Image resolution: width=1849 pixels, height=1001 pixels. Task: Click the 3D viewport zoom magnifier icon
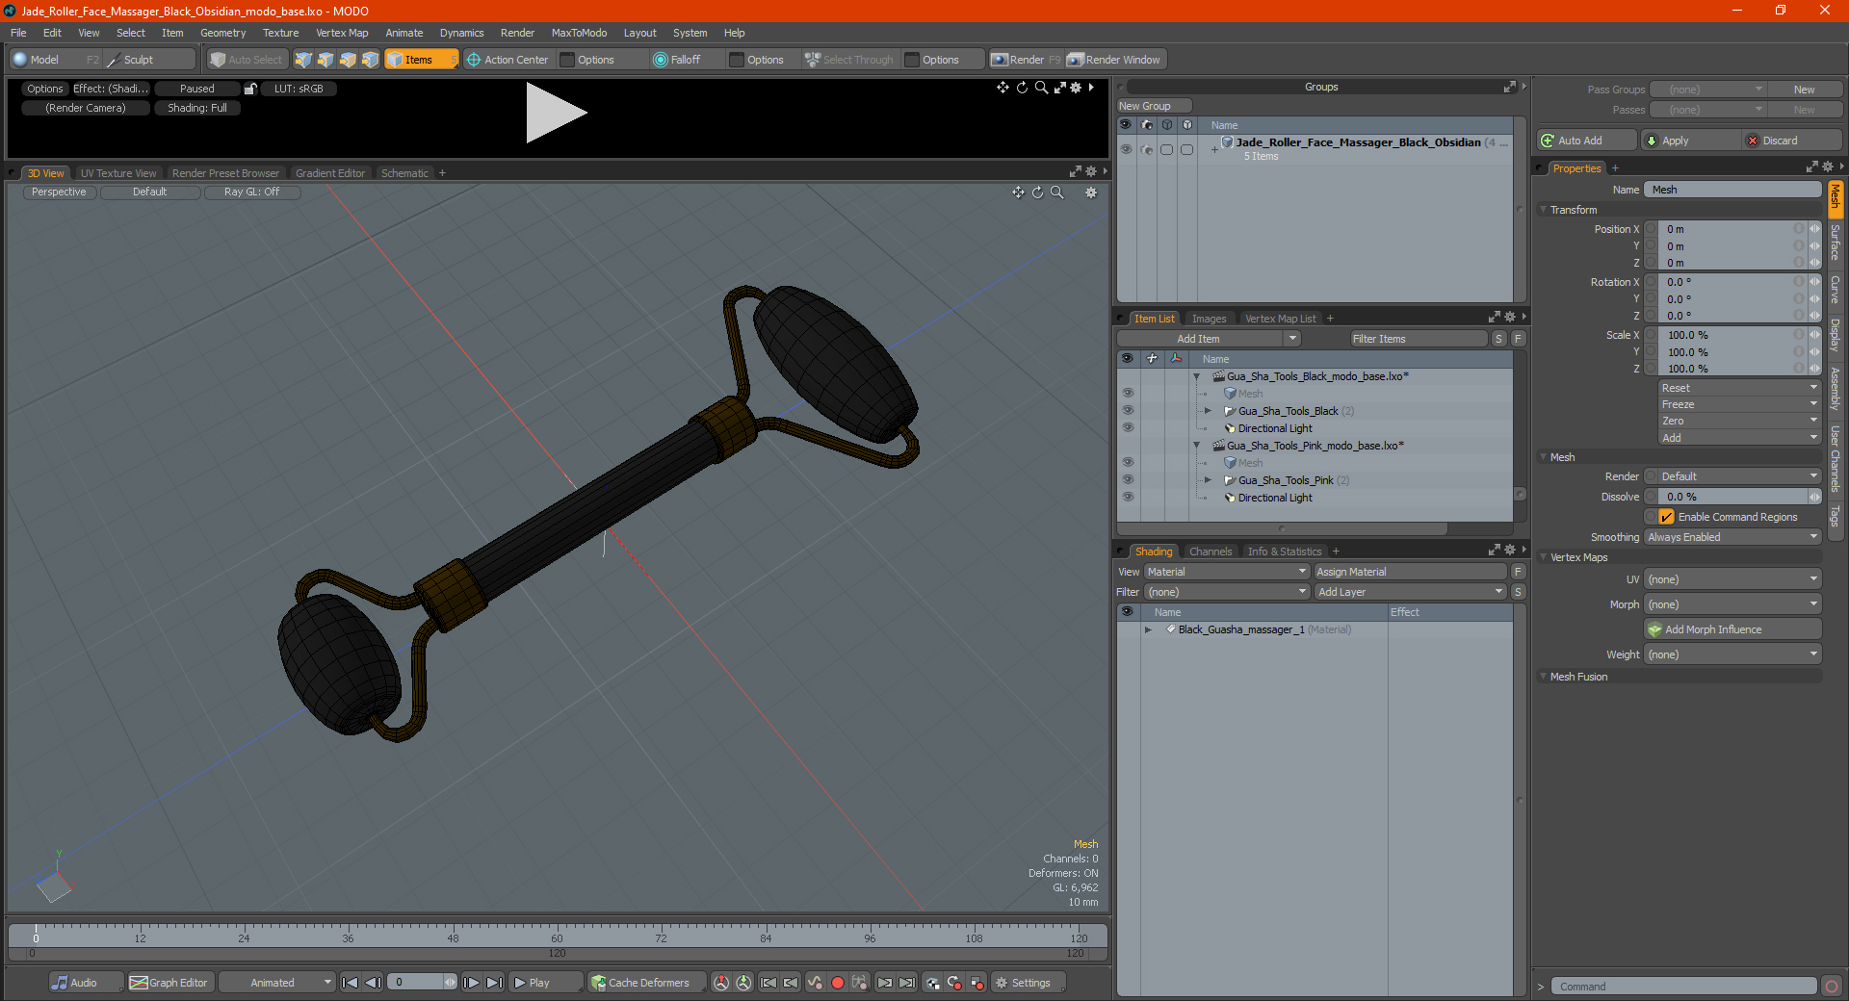click(x=1057, y=192)
